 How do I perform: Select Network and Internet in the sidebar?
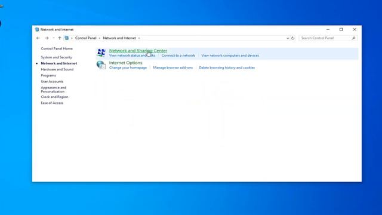tap(59, 63)
